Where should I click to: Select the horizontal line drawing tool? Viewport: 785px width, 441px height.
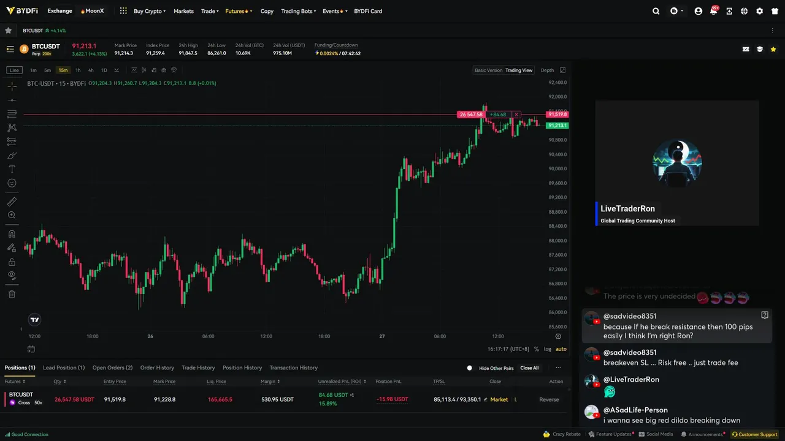12,100
